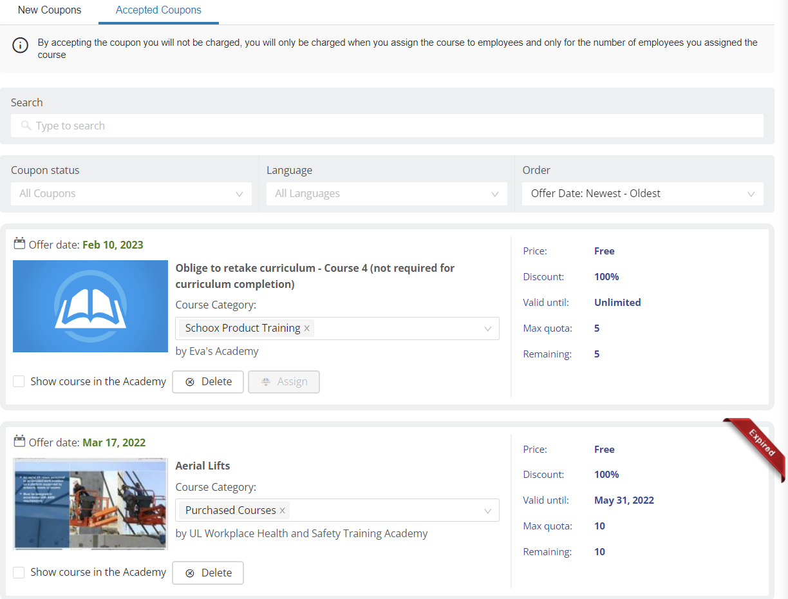Click Assign for the Course 4 coupon
Image resolution: width=788 pixels, height=599 pixels.
click(x=284, y=381)
